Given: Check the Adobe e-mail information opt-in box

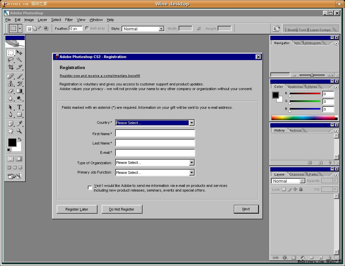Looking at the screenshot, I should coord(90,188).
